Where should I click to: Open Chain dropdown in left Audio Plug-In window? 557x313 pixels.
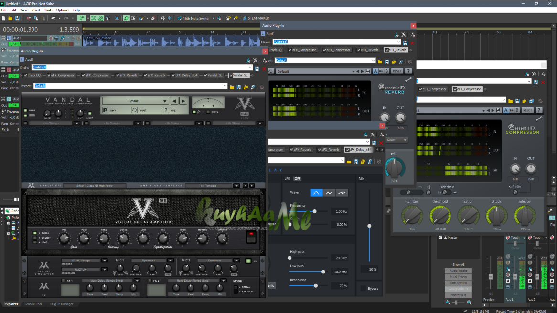click(x=250, y=67)
